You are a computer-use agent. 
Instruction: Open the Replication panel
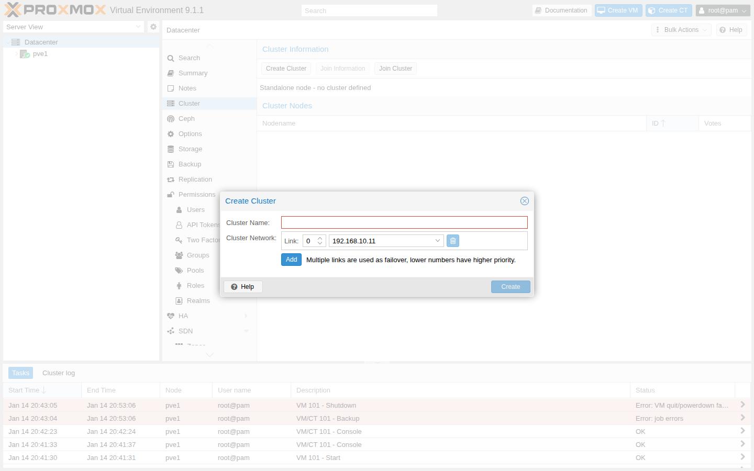[194, 179]
